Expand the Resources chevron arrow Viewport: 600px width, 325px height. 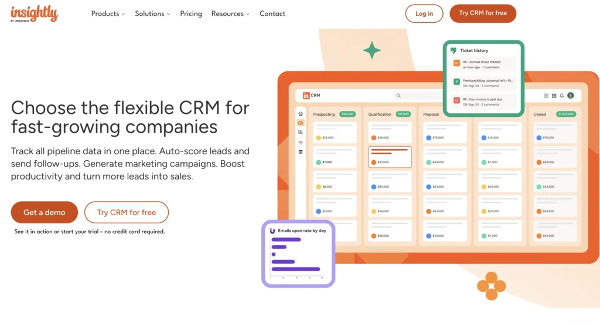(x=248, y=14)
